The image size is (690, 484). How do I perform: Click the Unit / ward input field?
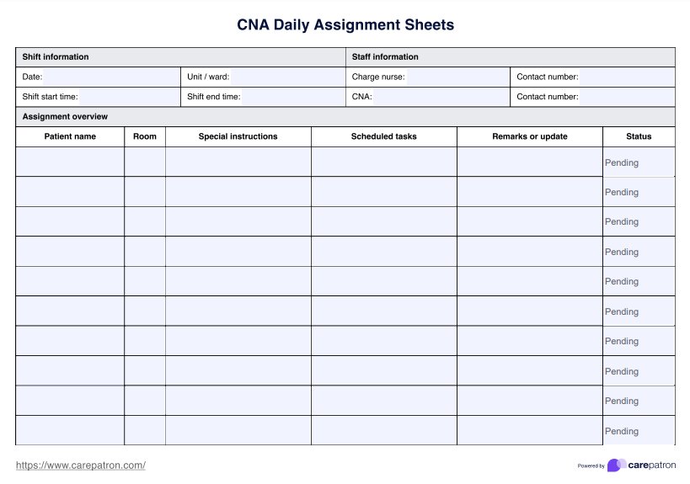285,77
